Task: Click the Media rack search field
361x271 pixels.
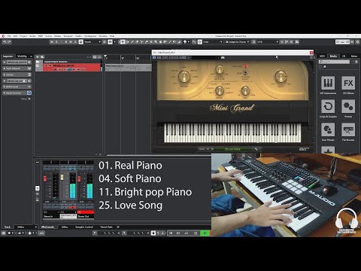Action: click(334, 62)
